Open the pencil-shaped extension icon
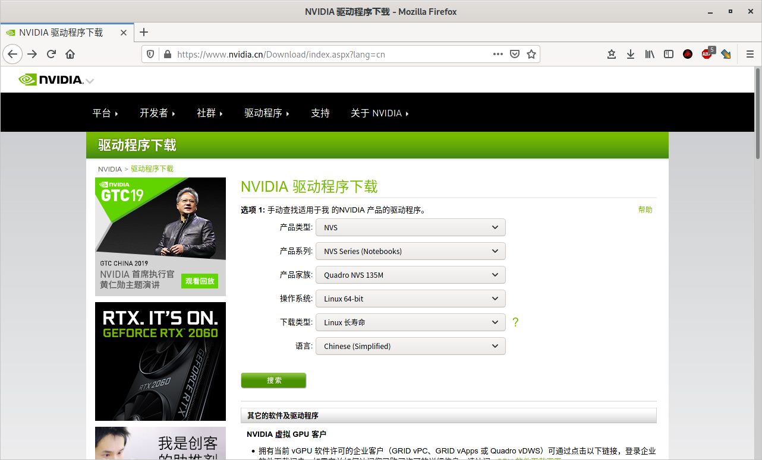 point(726,54)
